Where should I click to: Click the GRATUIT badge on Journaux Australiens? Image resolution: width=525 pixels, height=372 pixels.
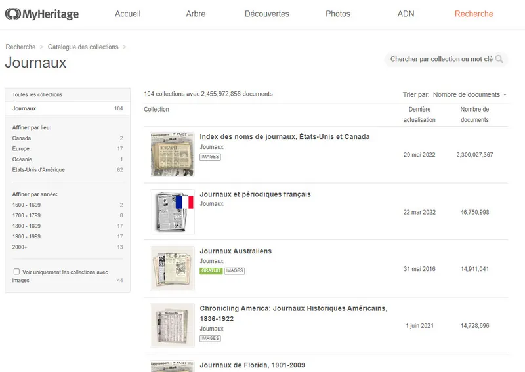click(x=211, y=270)
